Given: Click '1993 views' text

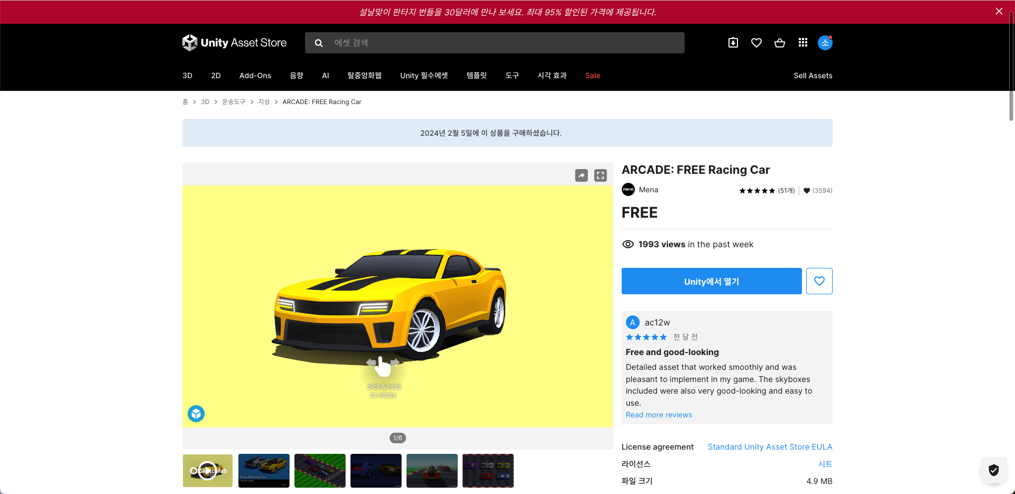Looking at the screenshot, I should click(662, 244).
